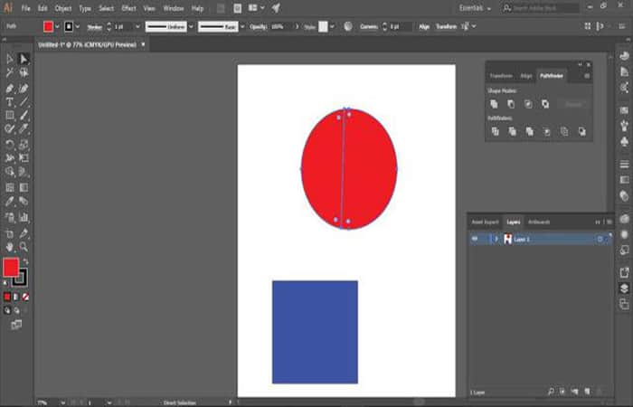Select the Zoom tool

(x=24, y=247)
